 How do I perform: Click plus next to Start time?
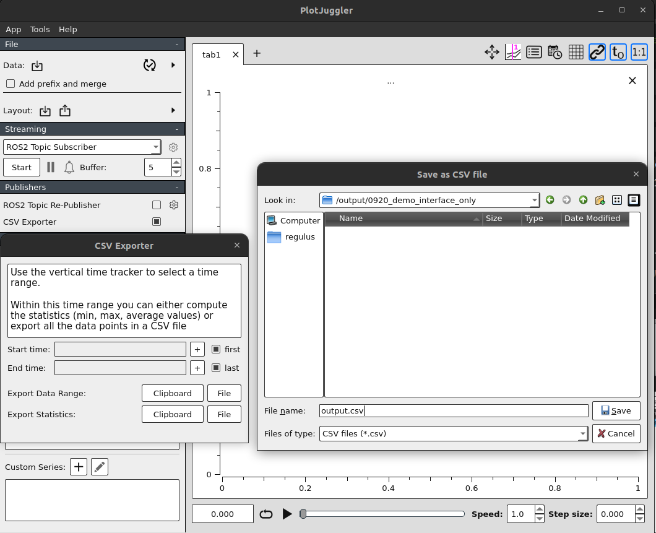tap(197, 349)
